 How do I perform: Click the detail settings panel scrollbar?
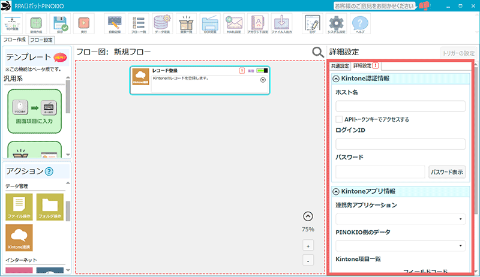pos(477,141)
